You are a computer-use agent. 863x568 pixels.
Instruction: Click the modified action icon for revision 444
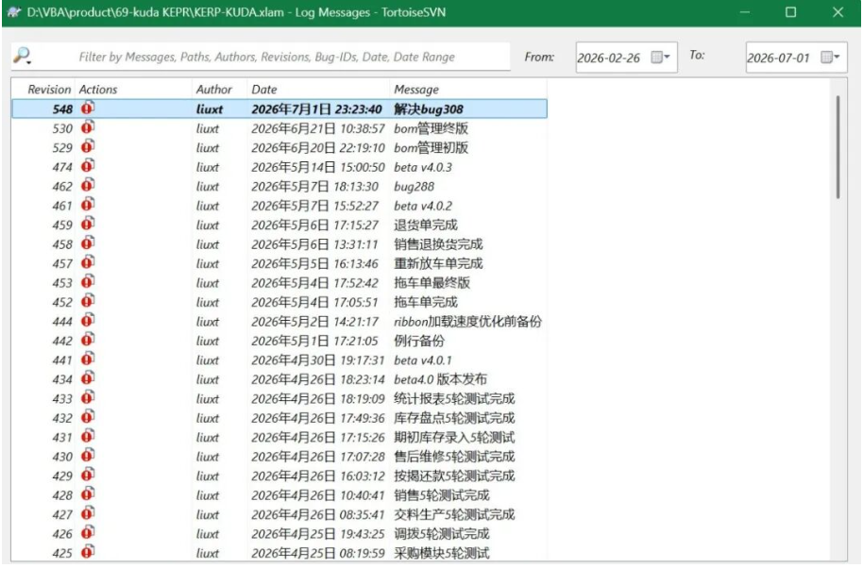point(88,320)
